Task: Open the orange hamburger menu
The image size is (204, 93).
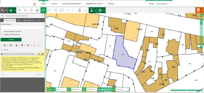Action: point(198,10)
